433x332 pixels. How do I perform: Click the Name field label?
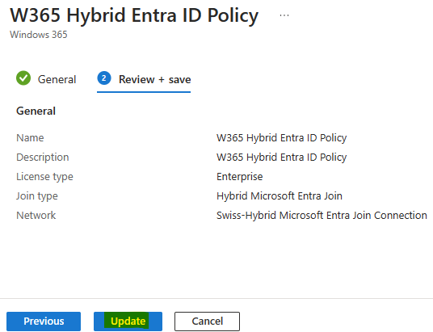(x=30, y=138)
